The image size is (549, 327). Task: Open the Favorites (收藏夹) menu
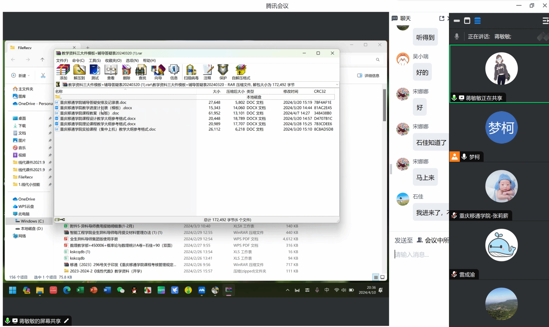tap(113, 61)
